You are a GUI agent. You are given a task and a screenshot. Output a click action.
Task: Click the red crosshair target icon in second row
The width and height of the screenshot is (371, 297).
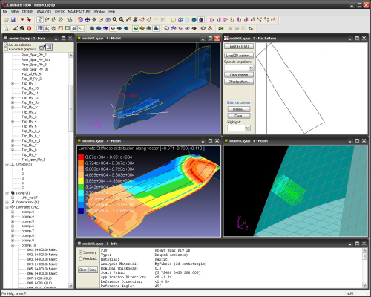53,28
